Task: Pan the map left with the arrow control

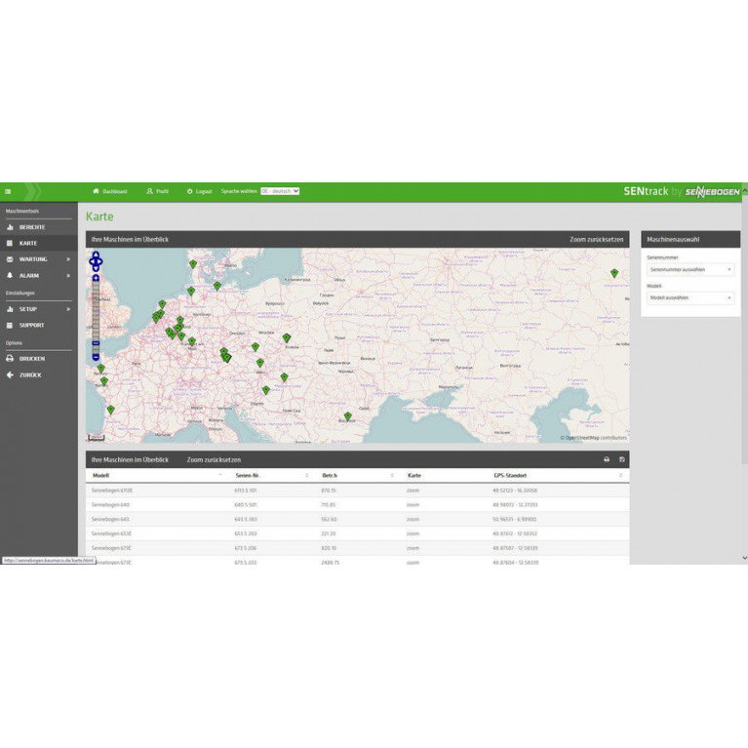Action: tap(91, 261)
